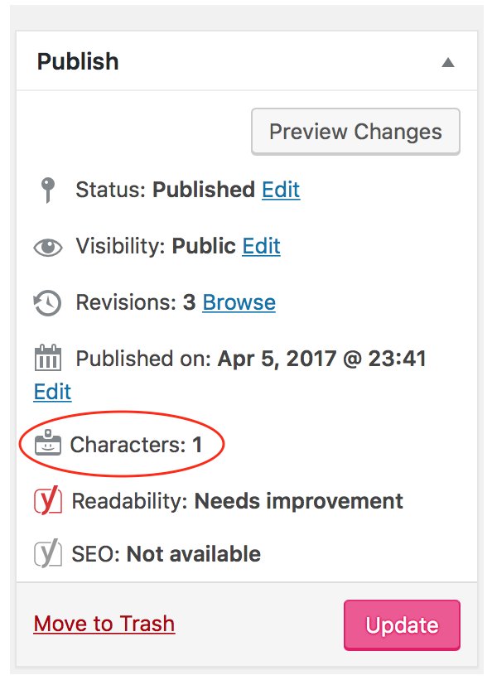This screenshot has height=680, width=492.
Task: Click the Apr 5, 2017 publish date text
Action: [x=321, y=359]
